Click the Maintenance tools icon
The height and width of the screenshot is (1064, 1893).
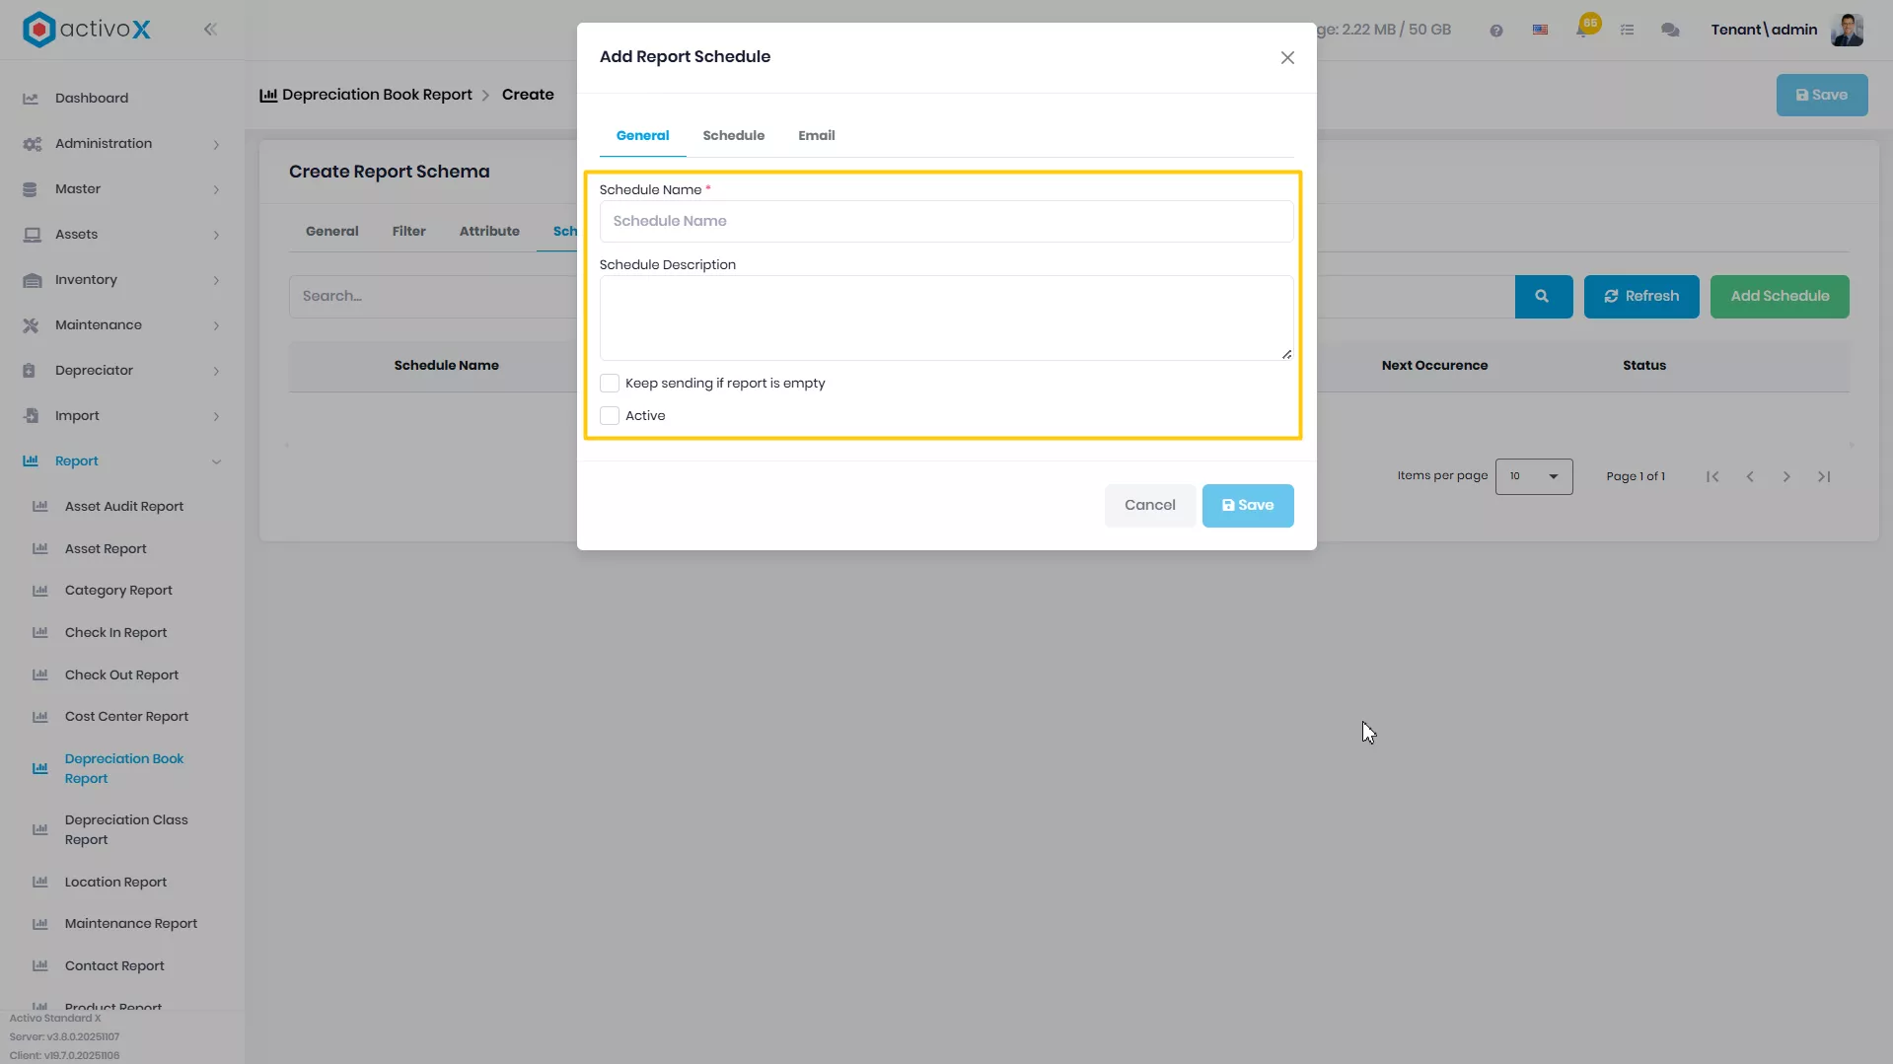[31, 325]
